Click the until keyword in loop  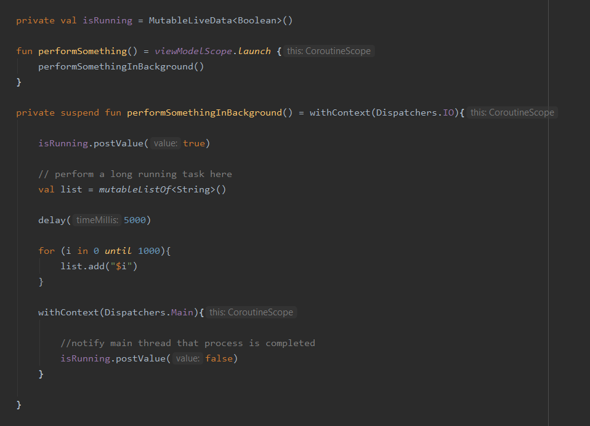[118, 251]
